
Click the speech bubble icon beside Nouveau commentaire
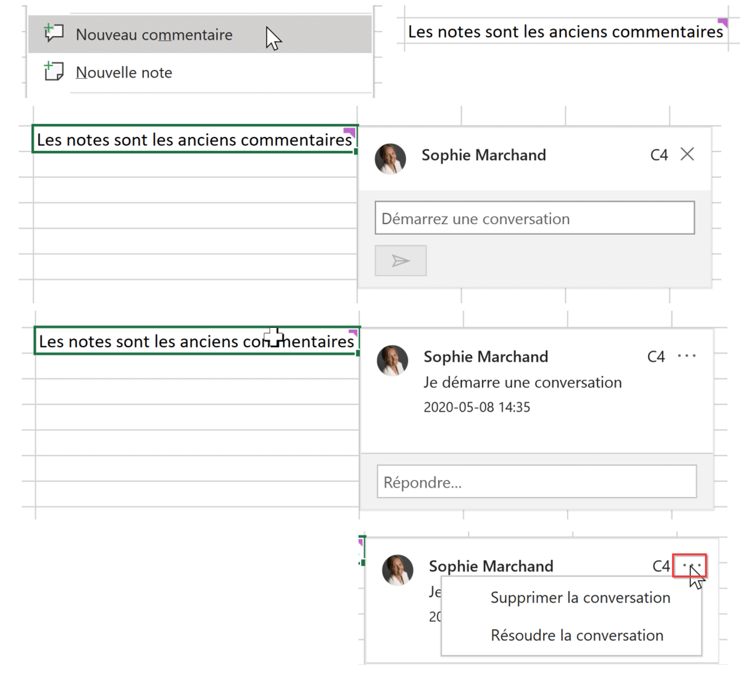(x=54, y=33)
